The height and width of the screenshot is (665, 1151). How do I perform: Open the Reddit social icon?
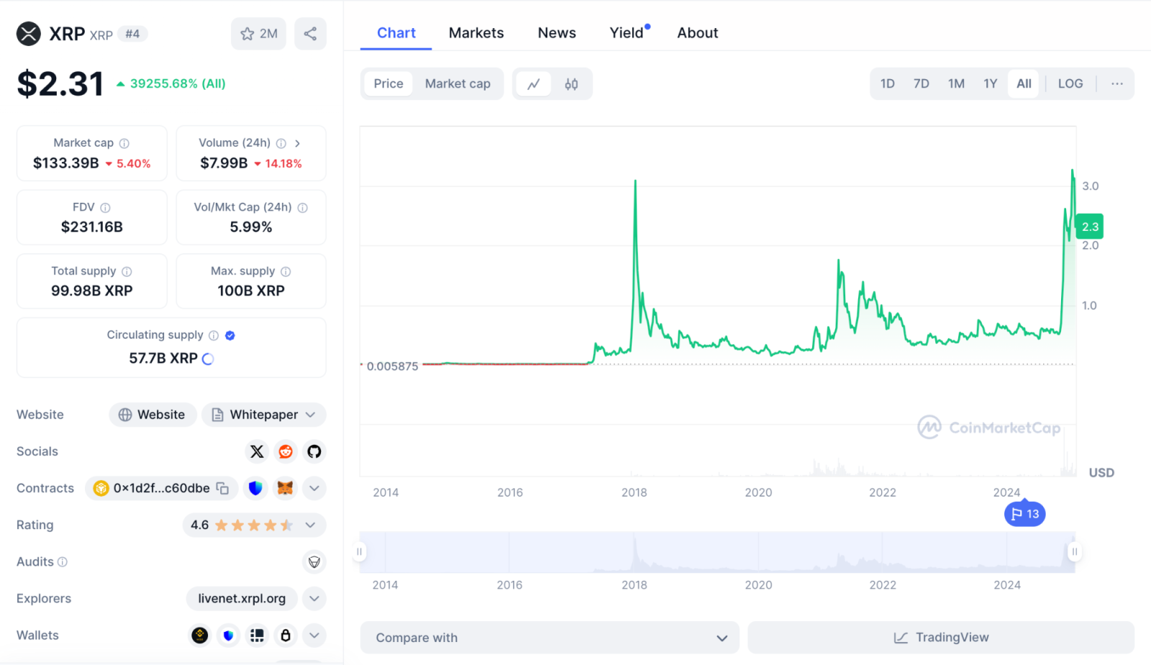tap(286, 451)
